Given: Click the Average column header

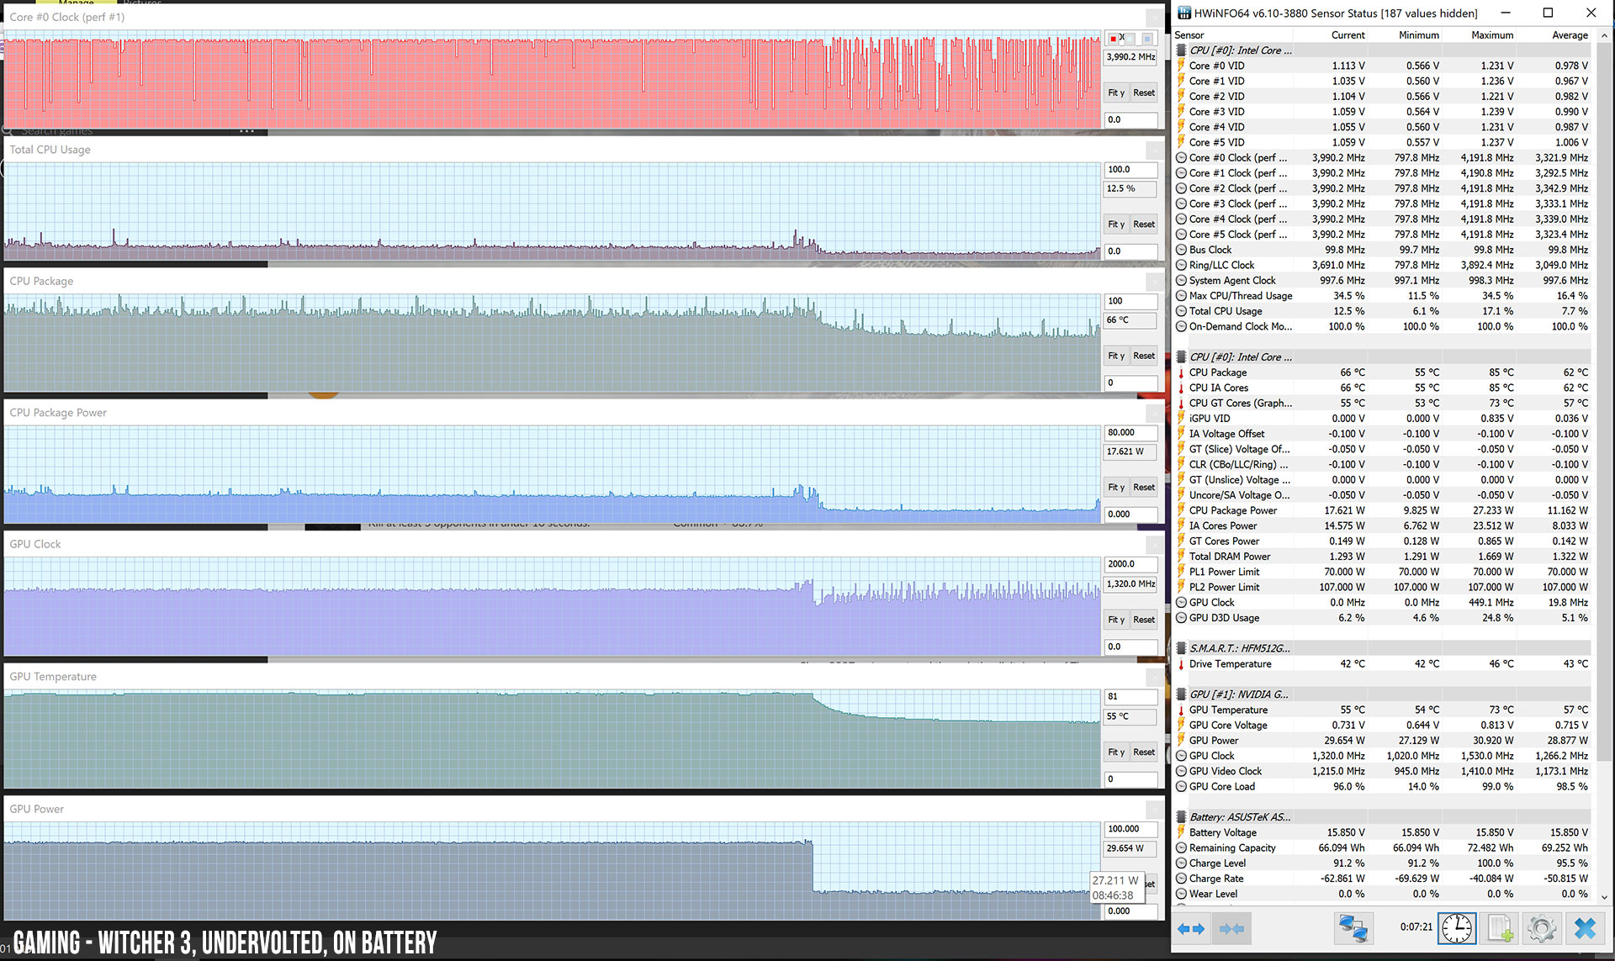Looking at the screenshot, I should (1570, 35).
